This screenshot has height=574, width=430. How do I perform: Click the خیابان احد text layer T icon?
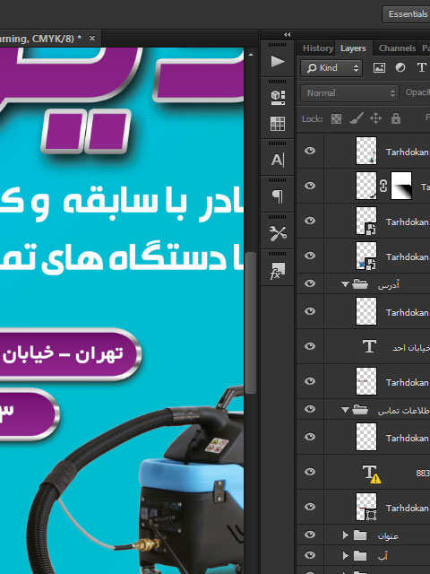pos(369,346)
